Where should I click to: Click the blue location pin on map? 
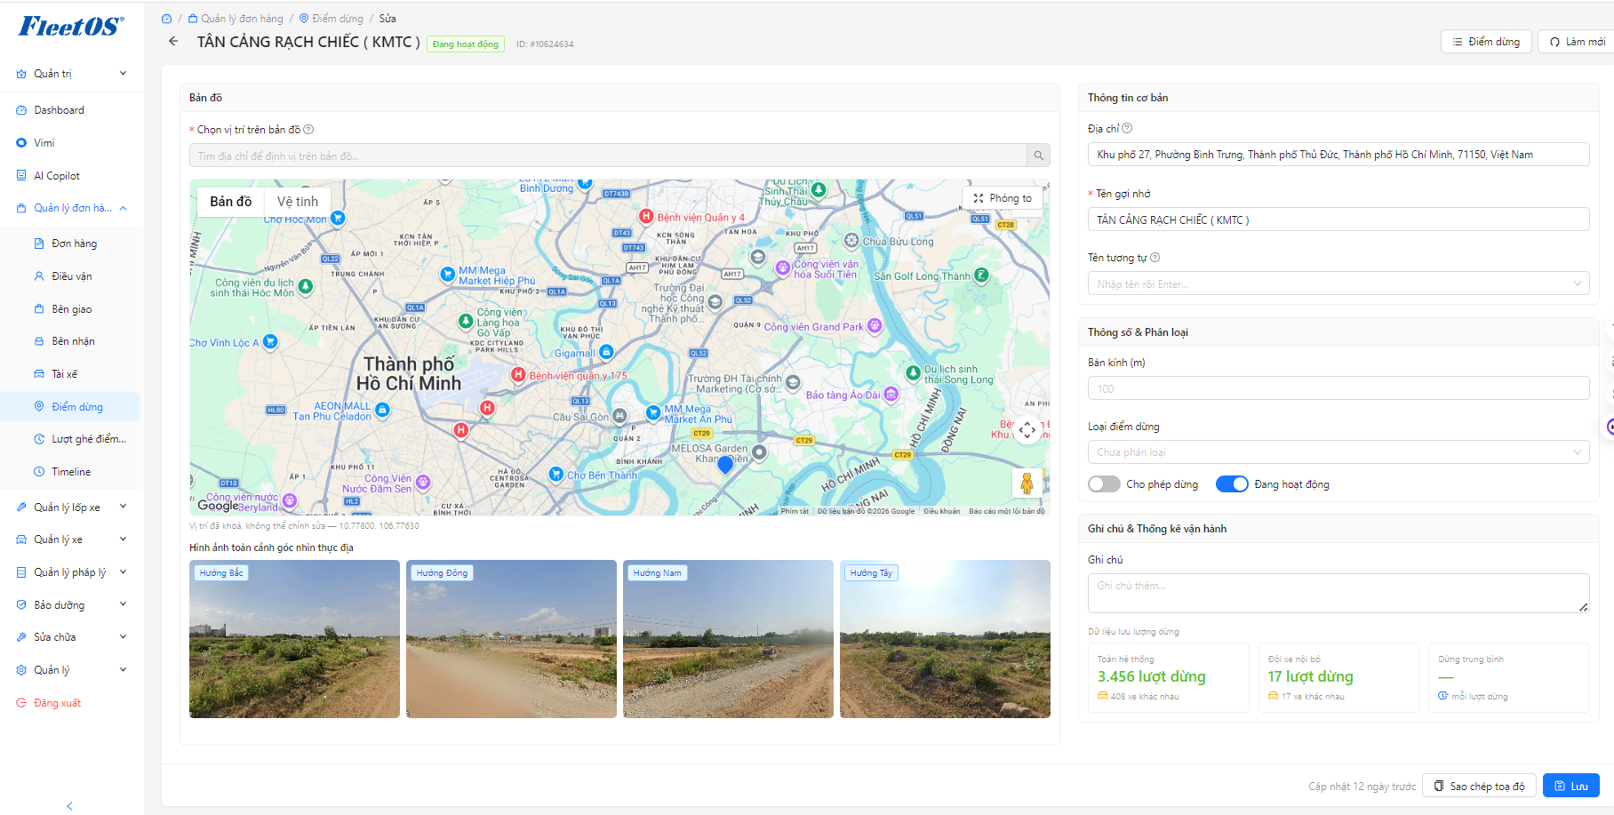pyautogui.click(x=725, y=464)
